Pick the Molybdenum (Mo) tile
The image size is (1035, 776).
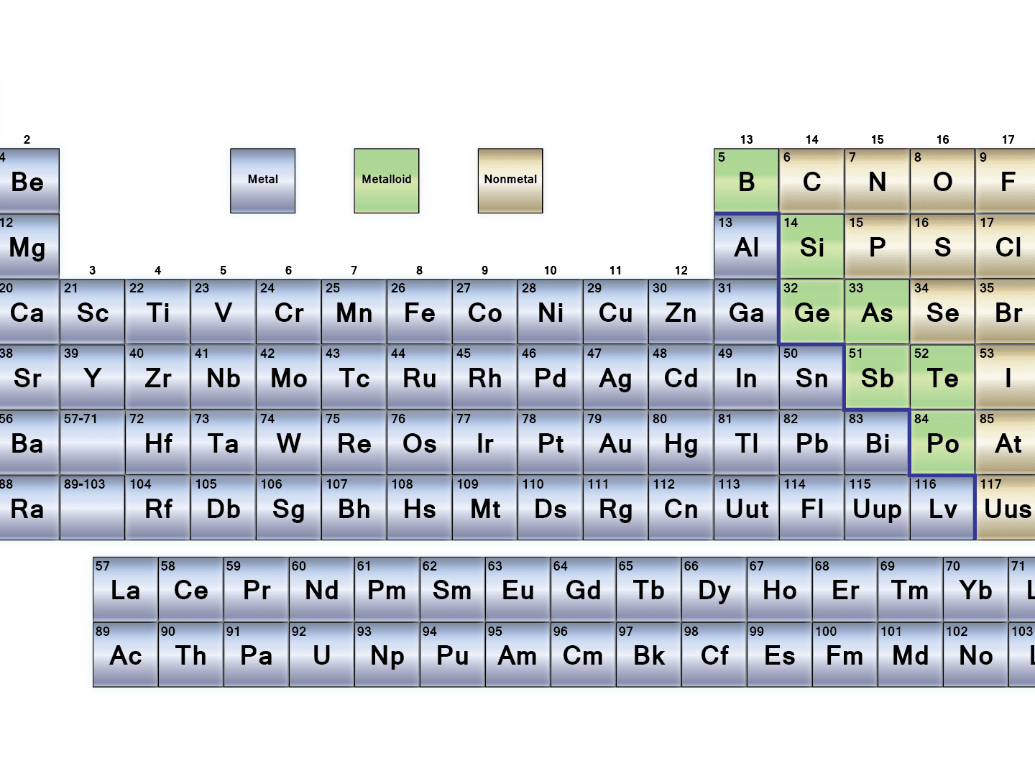point(288,377)
